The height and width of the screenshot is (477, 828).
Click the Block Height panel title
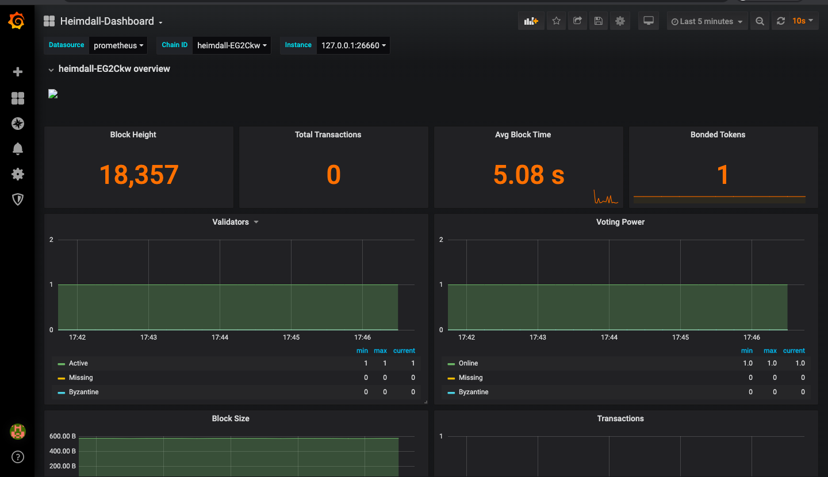(x=133, y=134)
